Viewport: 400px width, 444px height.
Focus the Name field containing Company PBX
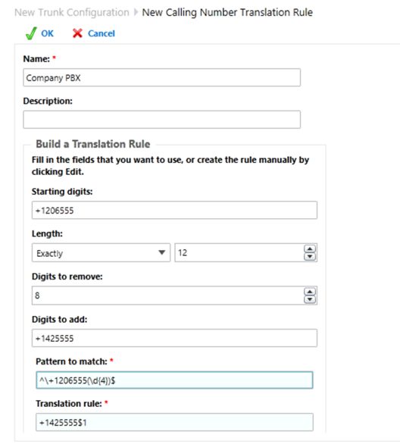point(161,77)
